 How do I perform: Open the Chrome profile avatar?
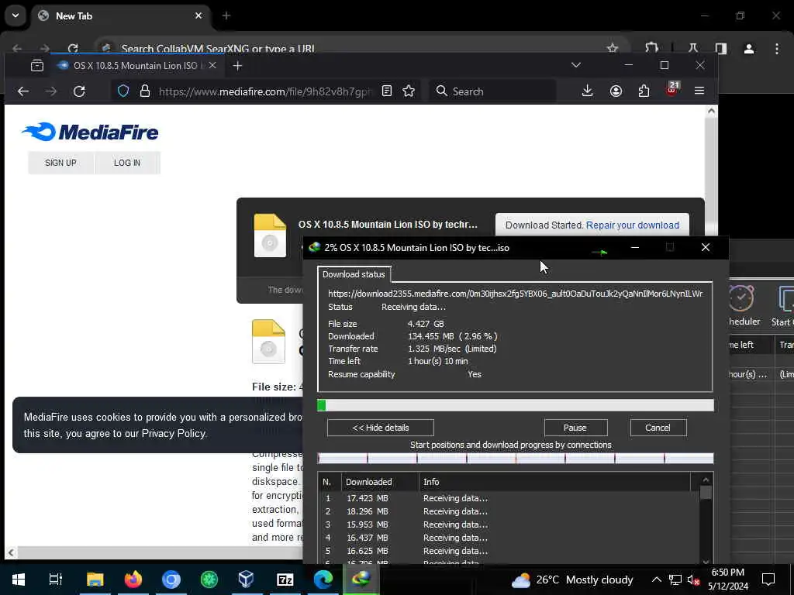pos(749,49)
